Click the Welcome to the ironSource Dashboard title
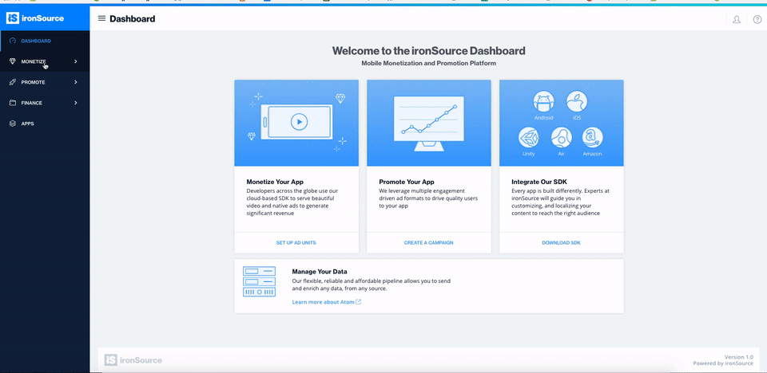This screenshot has width=767, height=373. 428,51
